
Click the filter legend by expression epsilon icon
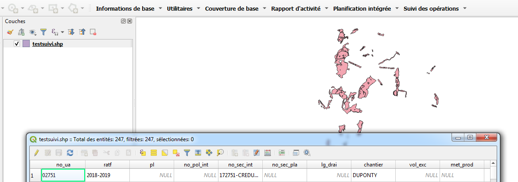tap(55, 32)
